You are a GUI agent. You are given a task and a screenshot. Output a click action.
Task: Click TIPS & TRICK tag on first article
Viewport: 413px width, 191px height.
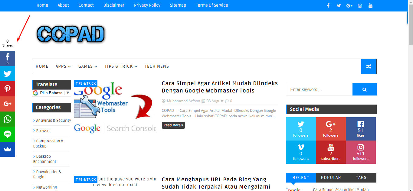[x=86, y=83]
